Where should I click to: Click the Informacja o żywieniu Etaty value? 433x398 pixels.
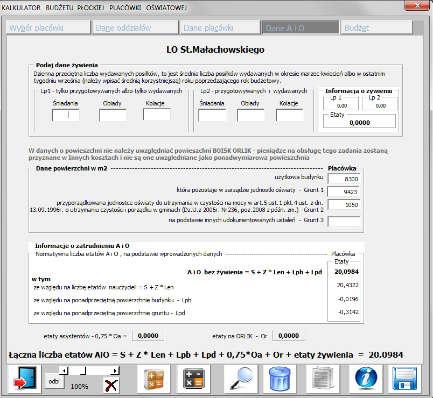pos(360,123)
